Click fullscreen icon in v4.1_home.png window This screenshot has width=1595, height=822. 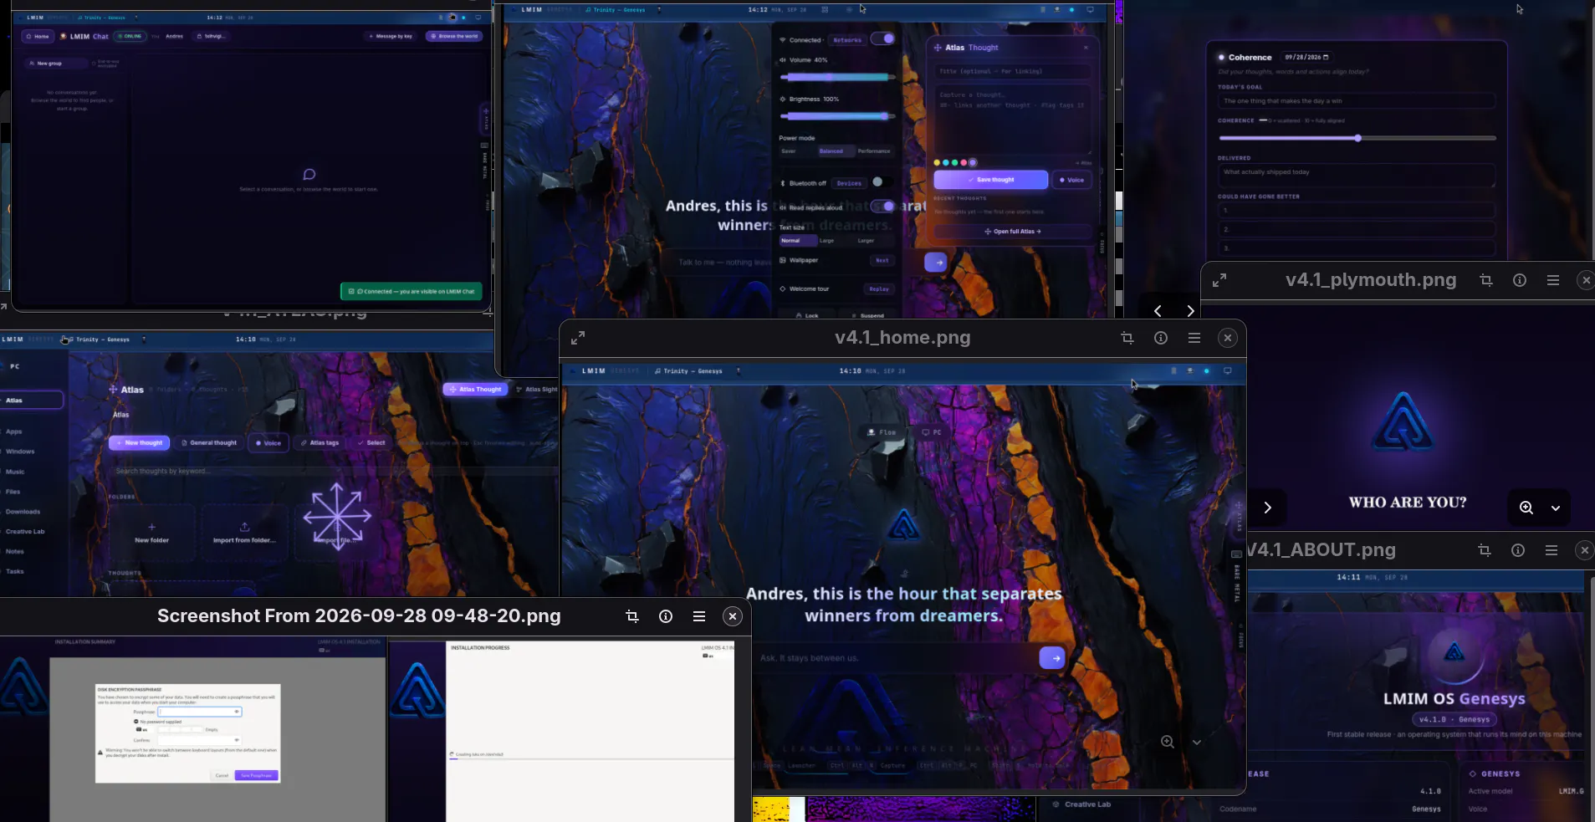pos(578,338)
